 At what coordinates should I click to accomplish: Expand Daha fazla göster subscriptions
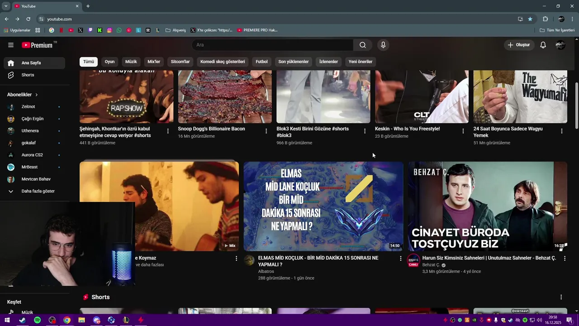coord(34,191)
